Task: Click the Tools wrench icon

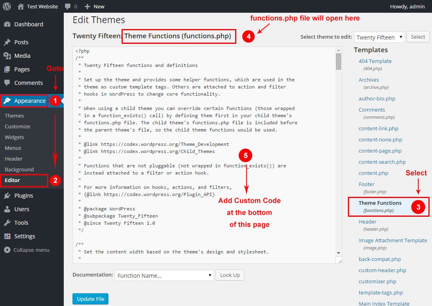Action: [x=7, y=223]
